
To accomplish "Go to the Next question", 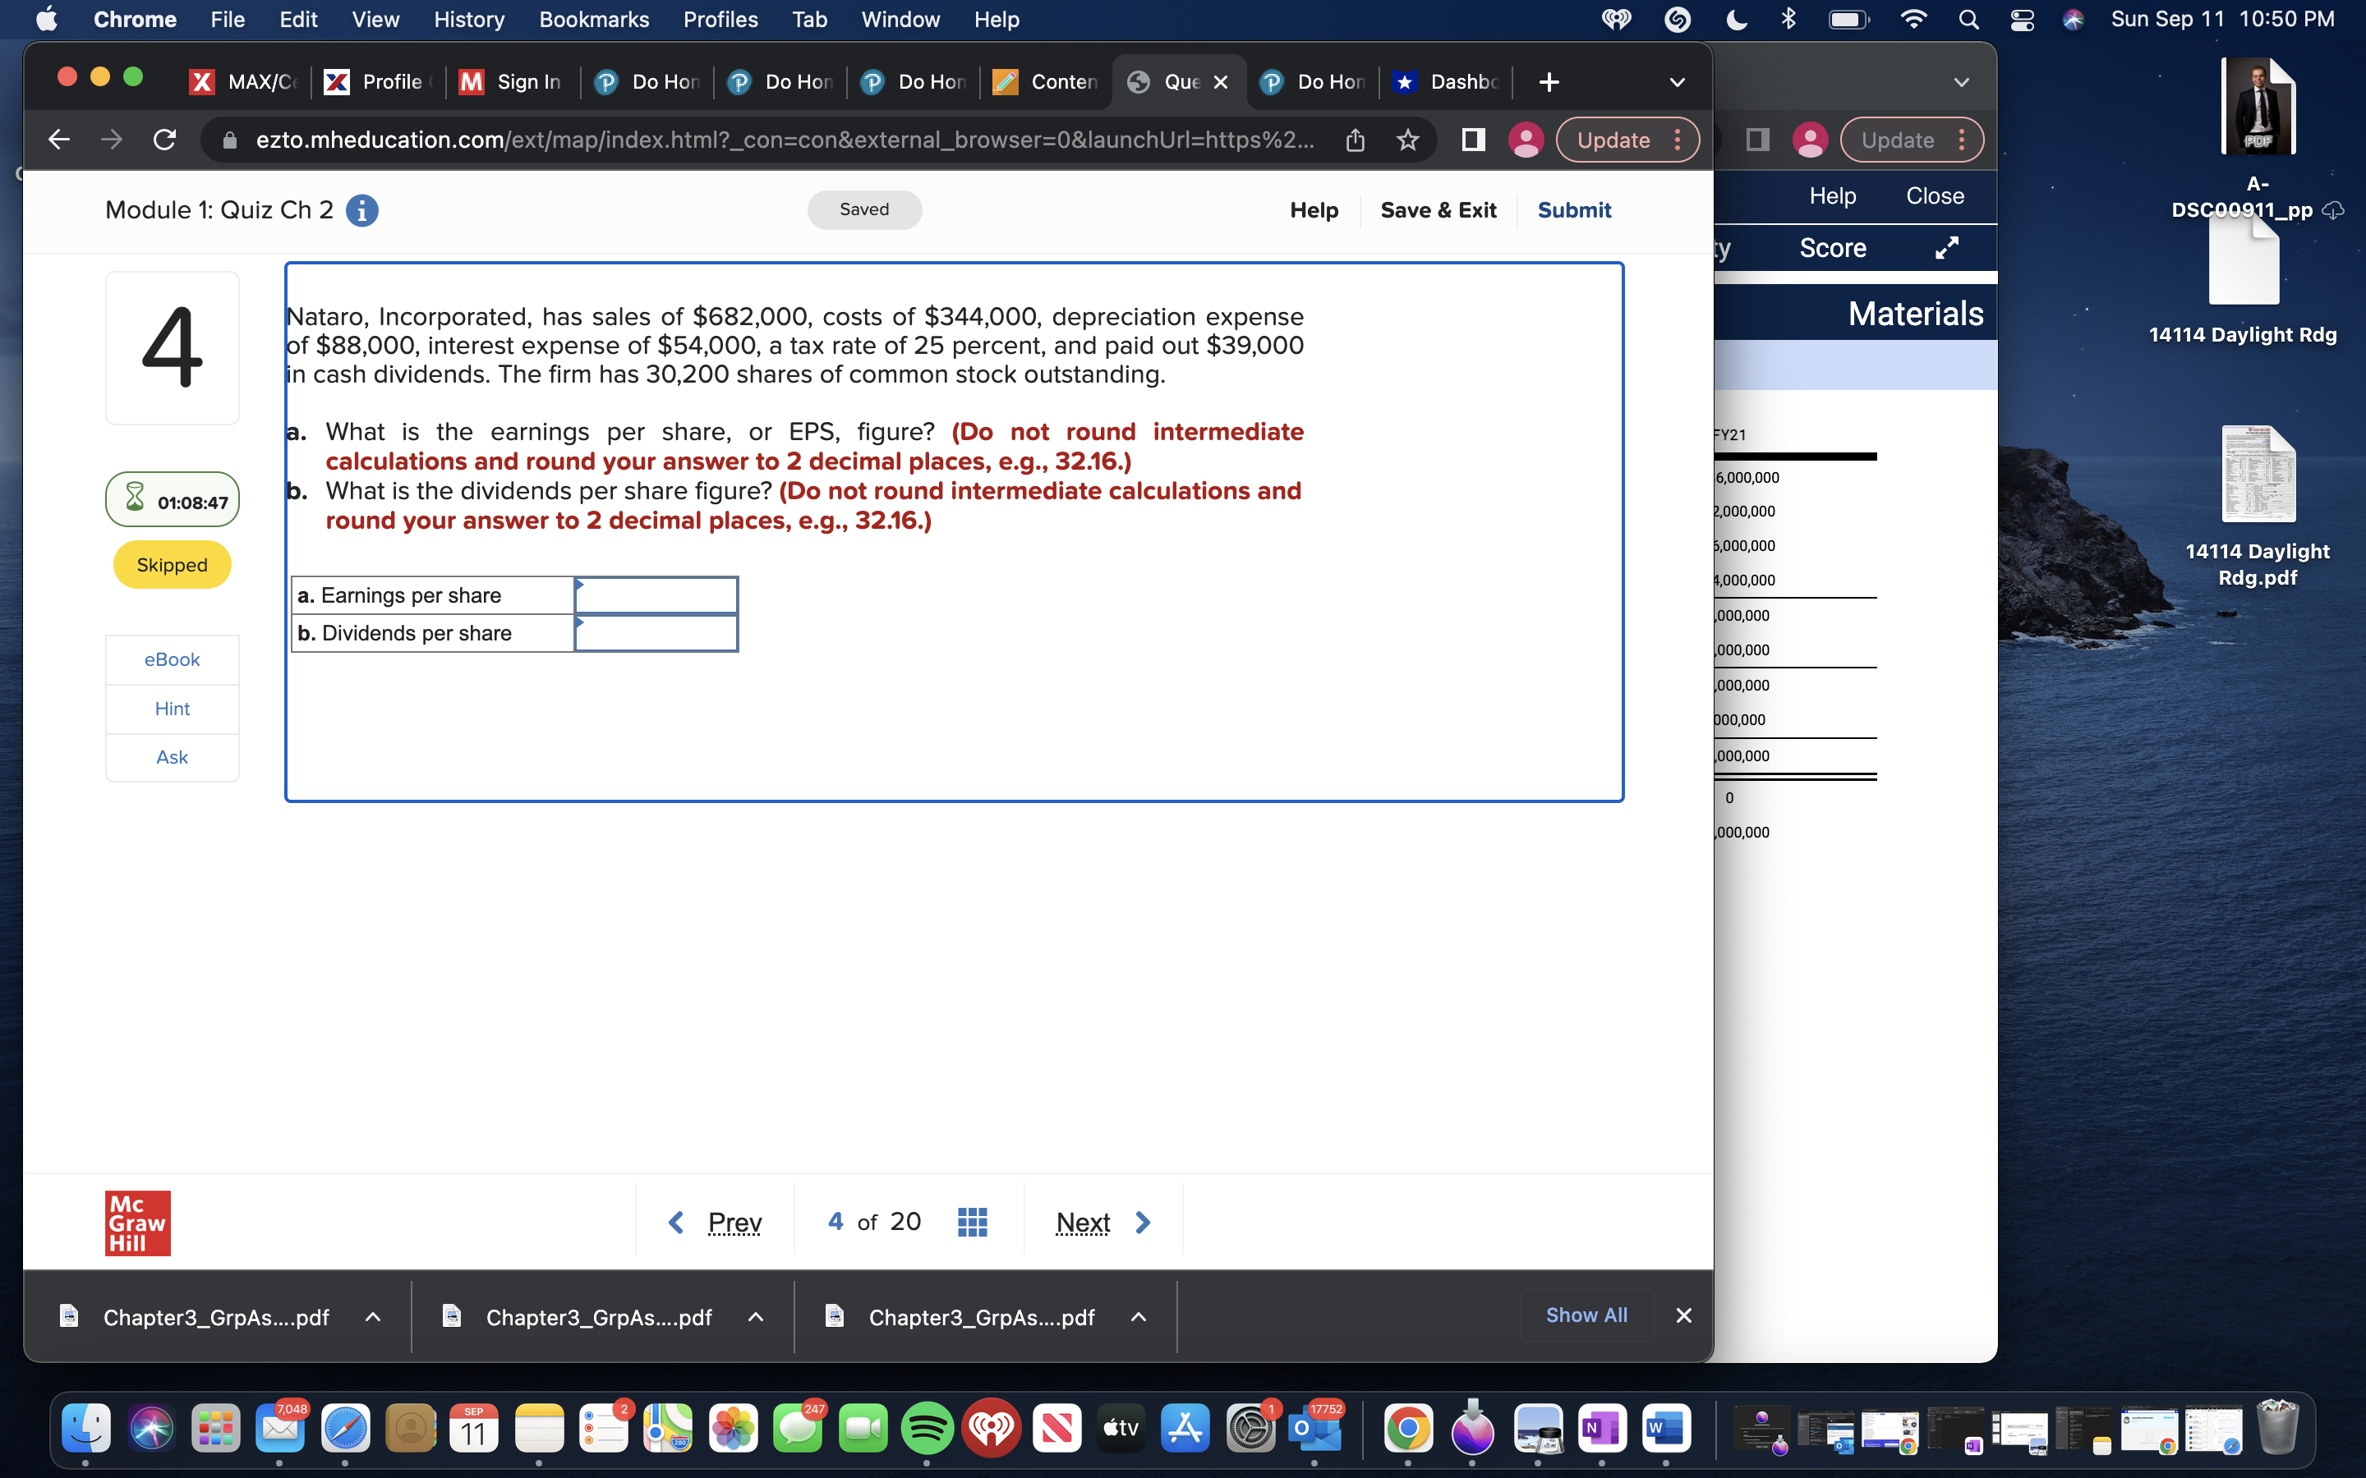I will pyautogui.click(x=1082, y=1221).
